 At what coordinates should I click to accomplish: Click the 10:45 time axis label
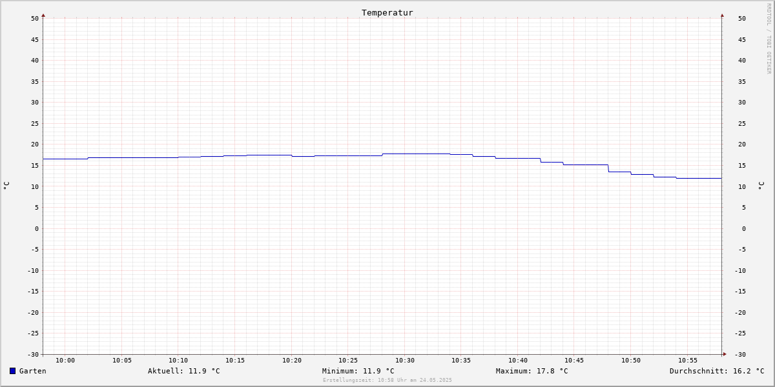574,361
